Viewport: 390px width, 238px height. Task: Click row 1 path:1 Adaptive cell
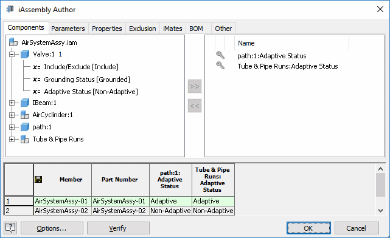[170, 201]
